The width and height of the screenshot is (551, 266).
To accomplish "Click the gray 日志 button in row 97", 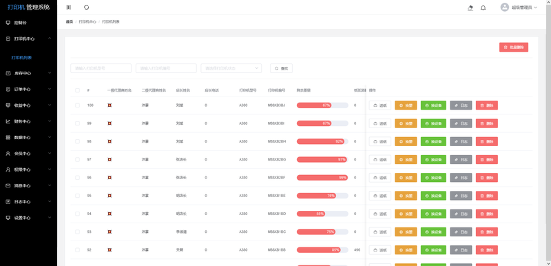I will pyautogui.click(x=461, y=159).
